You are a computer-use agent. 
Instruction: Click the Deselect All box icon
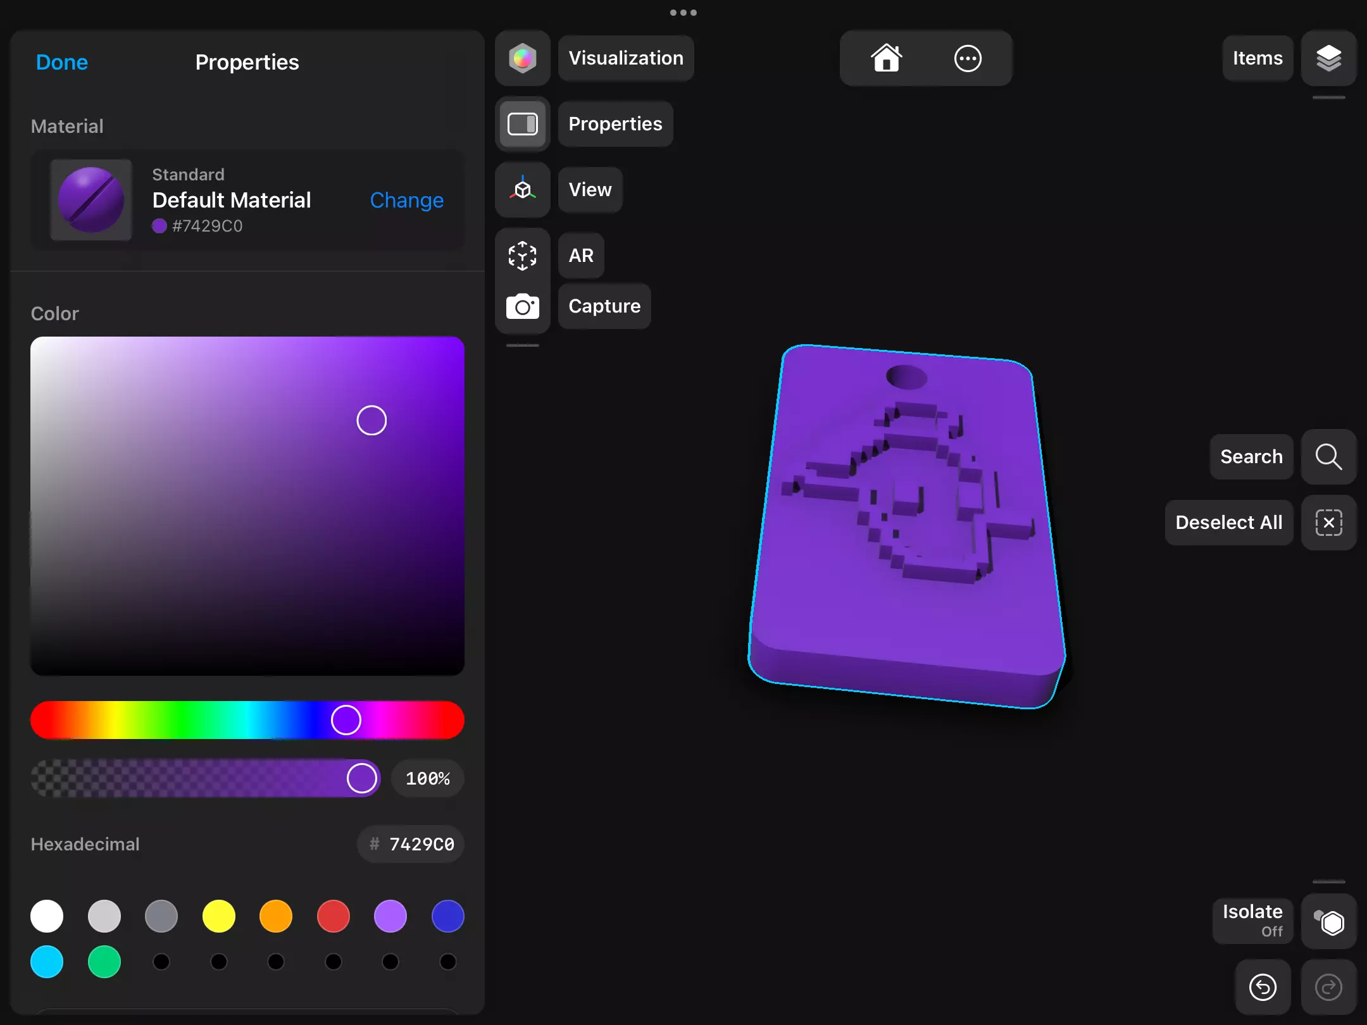(x=1328, y=523)
